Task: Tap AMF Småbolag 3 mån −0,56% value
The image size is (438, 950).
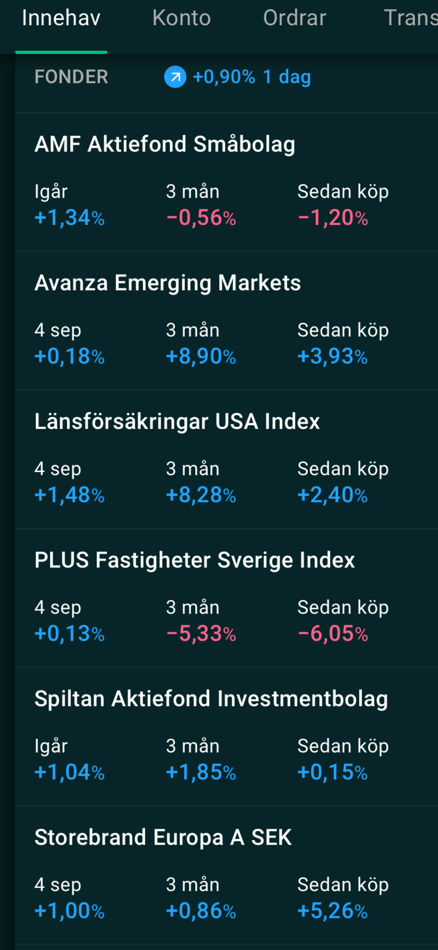Action: coord(201,218)
